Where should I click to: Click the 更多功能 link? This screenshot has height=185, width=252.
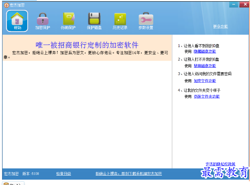tap(220, 26)
